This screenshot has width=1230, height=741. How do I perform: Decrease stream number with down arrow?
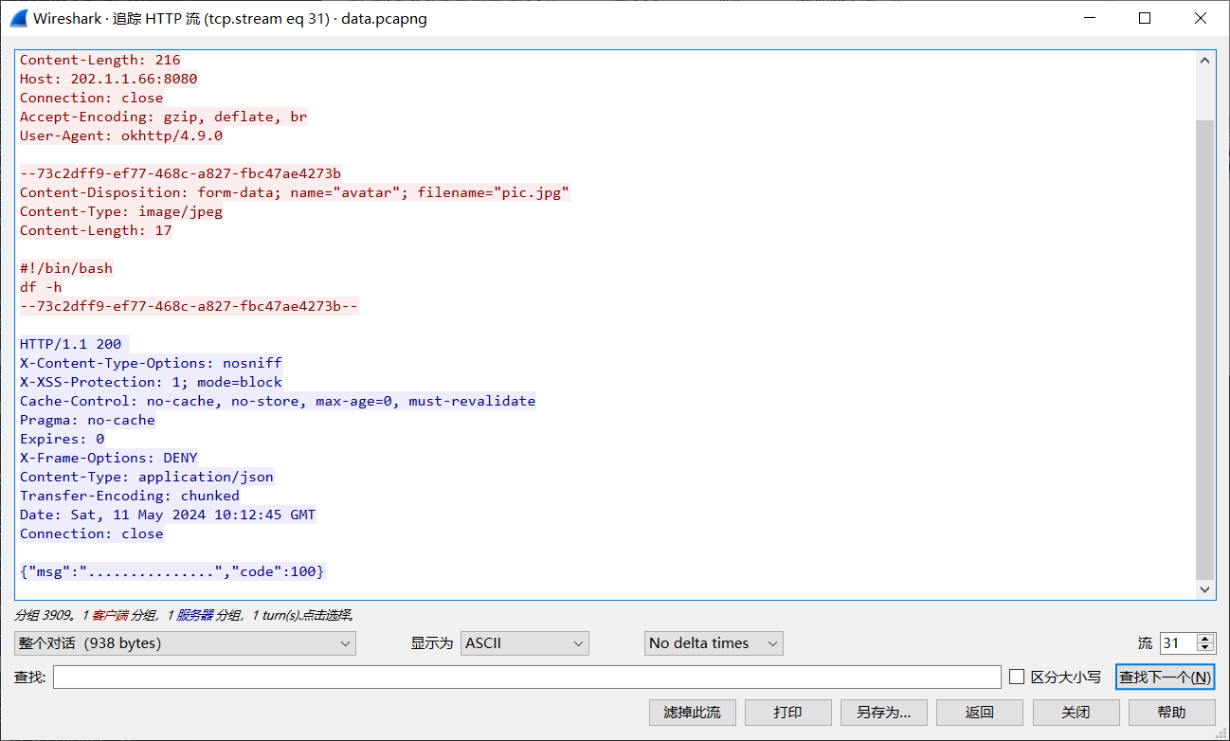(x=1205, y=649)
